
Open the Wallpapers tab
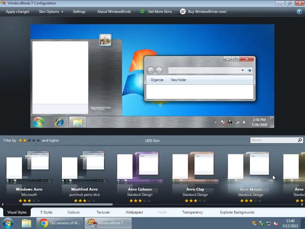tap(134, 212)
